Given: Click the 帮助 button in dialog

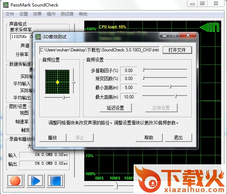Looking at the screenshot, I should click(149, 138).
